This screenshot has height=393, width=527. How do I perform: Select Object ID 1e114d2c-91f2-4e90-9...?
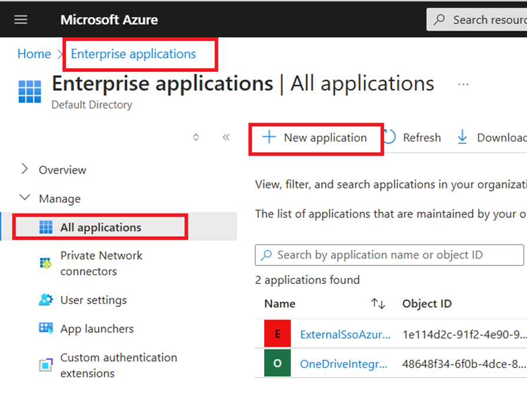[x=465, y=335]
